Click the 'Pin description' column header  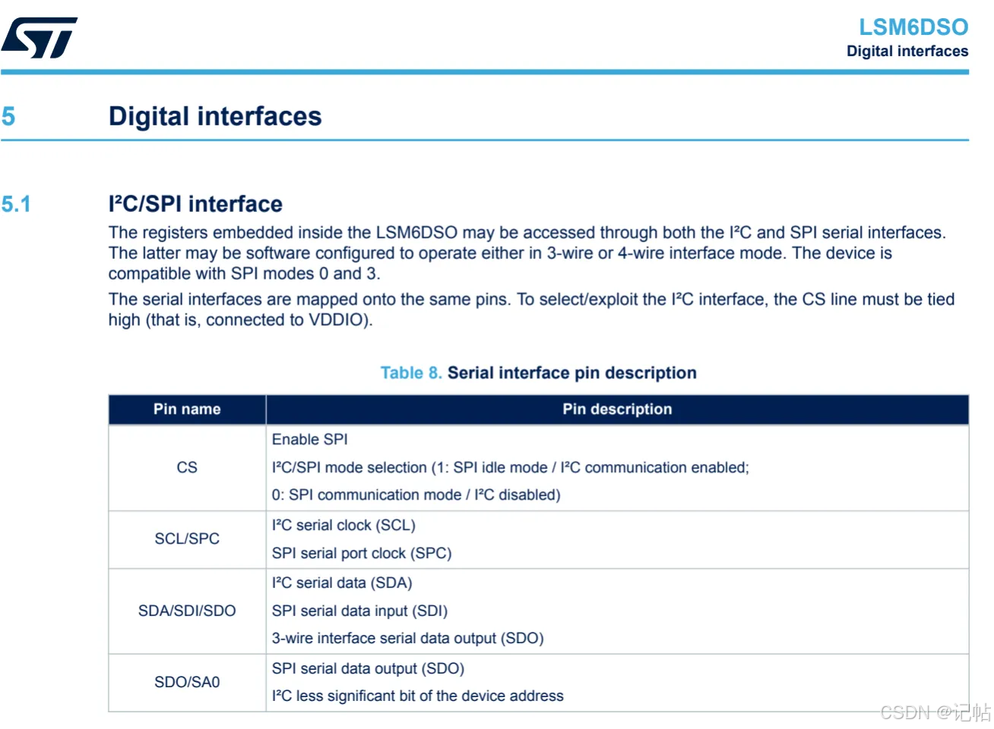(617, 409)
